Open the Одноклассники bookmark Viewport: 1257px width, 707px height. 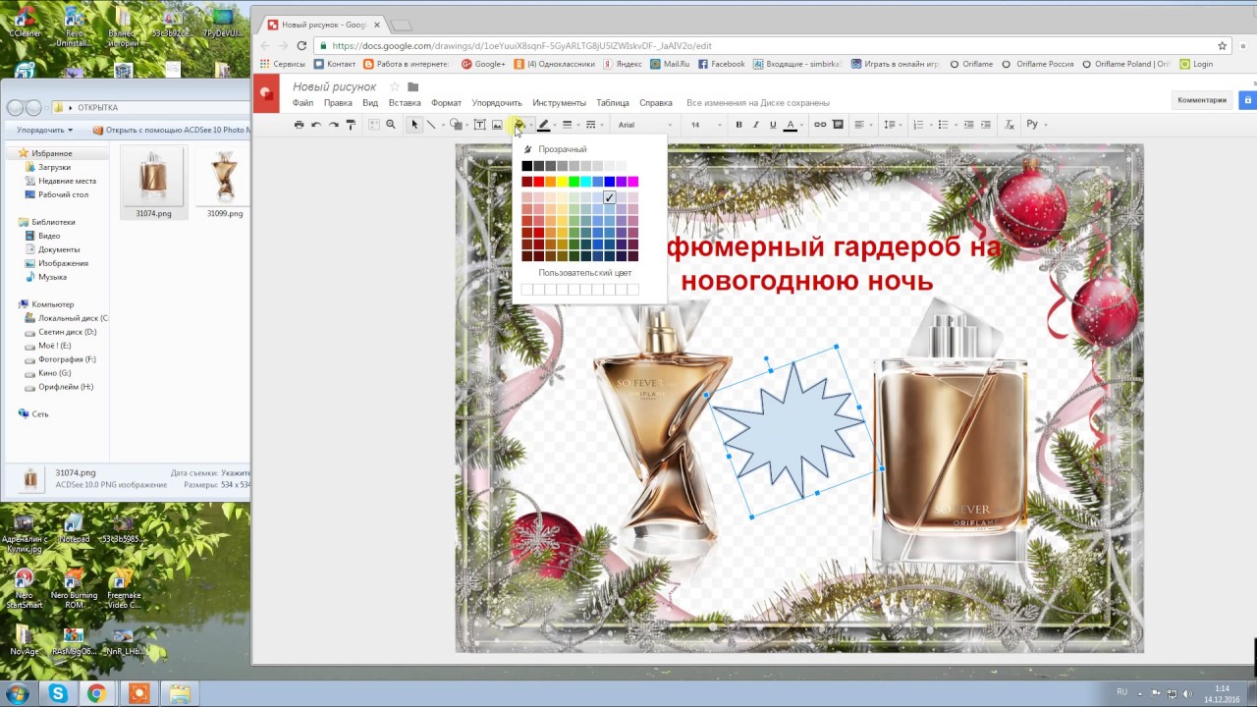(x=554, y=64)
